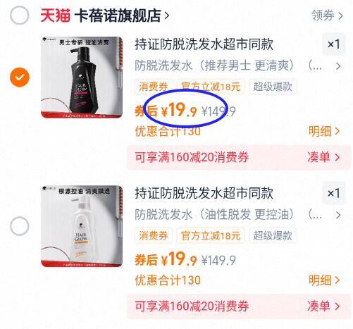Open the white shampoo bottle thumbnail

point(82,226)
